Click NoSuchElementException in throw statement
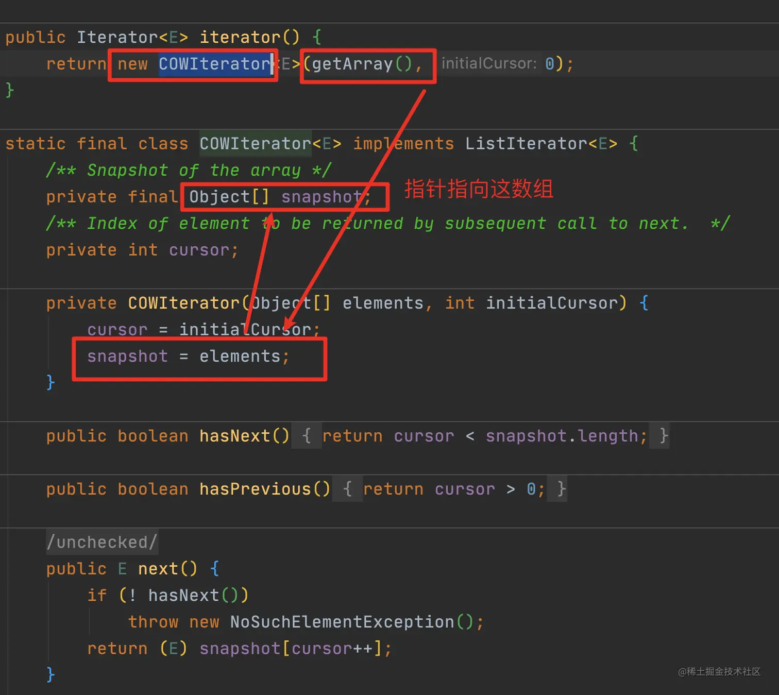The height and width of the screenshot is (695, 779). [342, 622]
